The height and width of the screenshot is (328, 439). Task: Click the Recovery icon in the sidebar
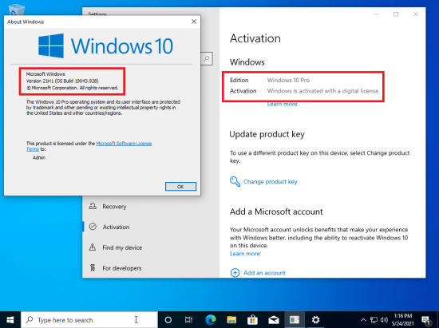[93, 206]
